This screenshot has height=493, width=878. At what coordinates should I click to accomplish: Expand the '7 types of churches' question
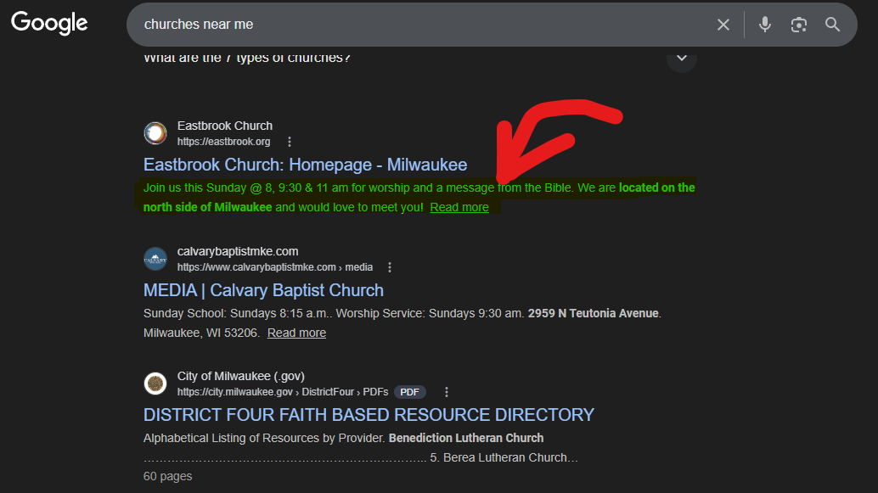point(682,58)
